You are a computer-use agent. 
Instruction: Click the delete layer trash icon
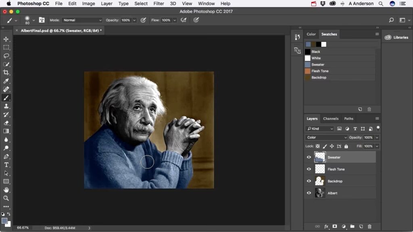tap(369, 226)
